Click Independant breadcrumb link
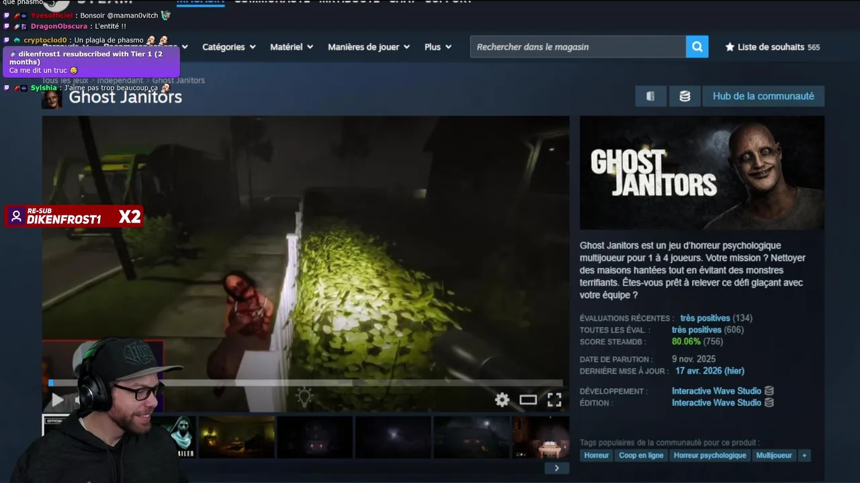This screenshot has height=483, width=860. point(120,80)
